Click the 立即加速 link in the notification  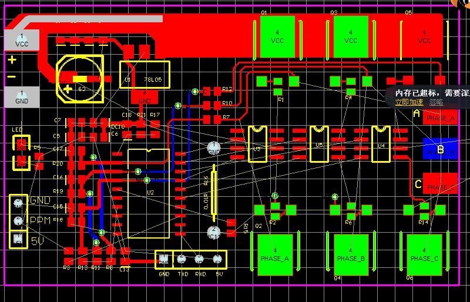click(409, 102)
